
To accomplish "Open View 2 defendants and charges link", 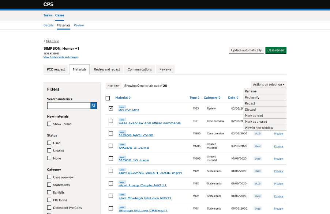I will [x=61, y=57].
